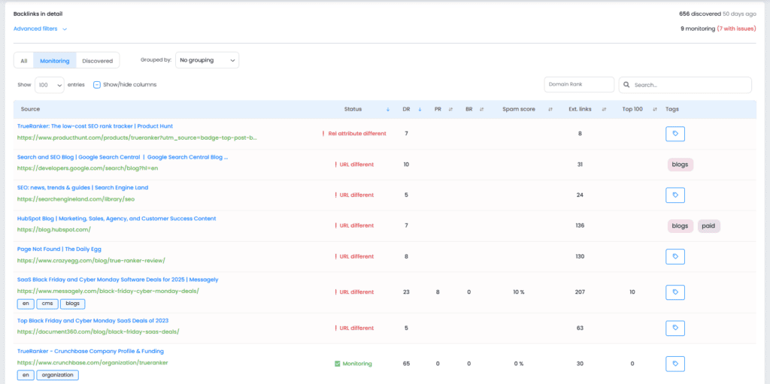Screen dimensions: 770x384
Task: Click the paid tag on the HubSpot row
Action: [x=708, y=226]
